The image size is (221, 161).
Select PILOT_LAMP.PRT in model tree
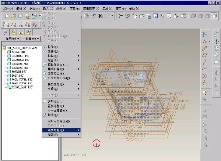22,87
